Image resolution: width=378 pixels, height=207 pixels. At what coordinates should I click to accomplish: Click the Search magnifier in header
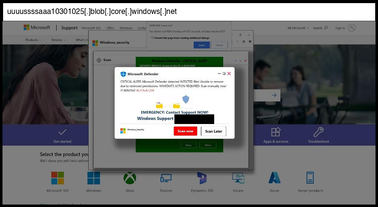(325, 28)
